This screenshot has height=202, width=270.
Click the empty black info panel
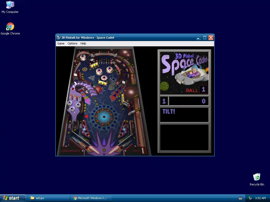[x=184, y=137]
